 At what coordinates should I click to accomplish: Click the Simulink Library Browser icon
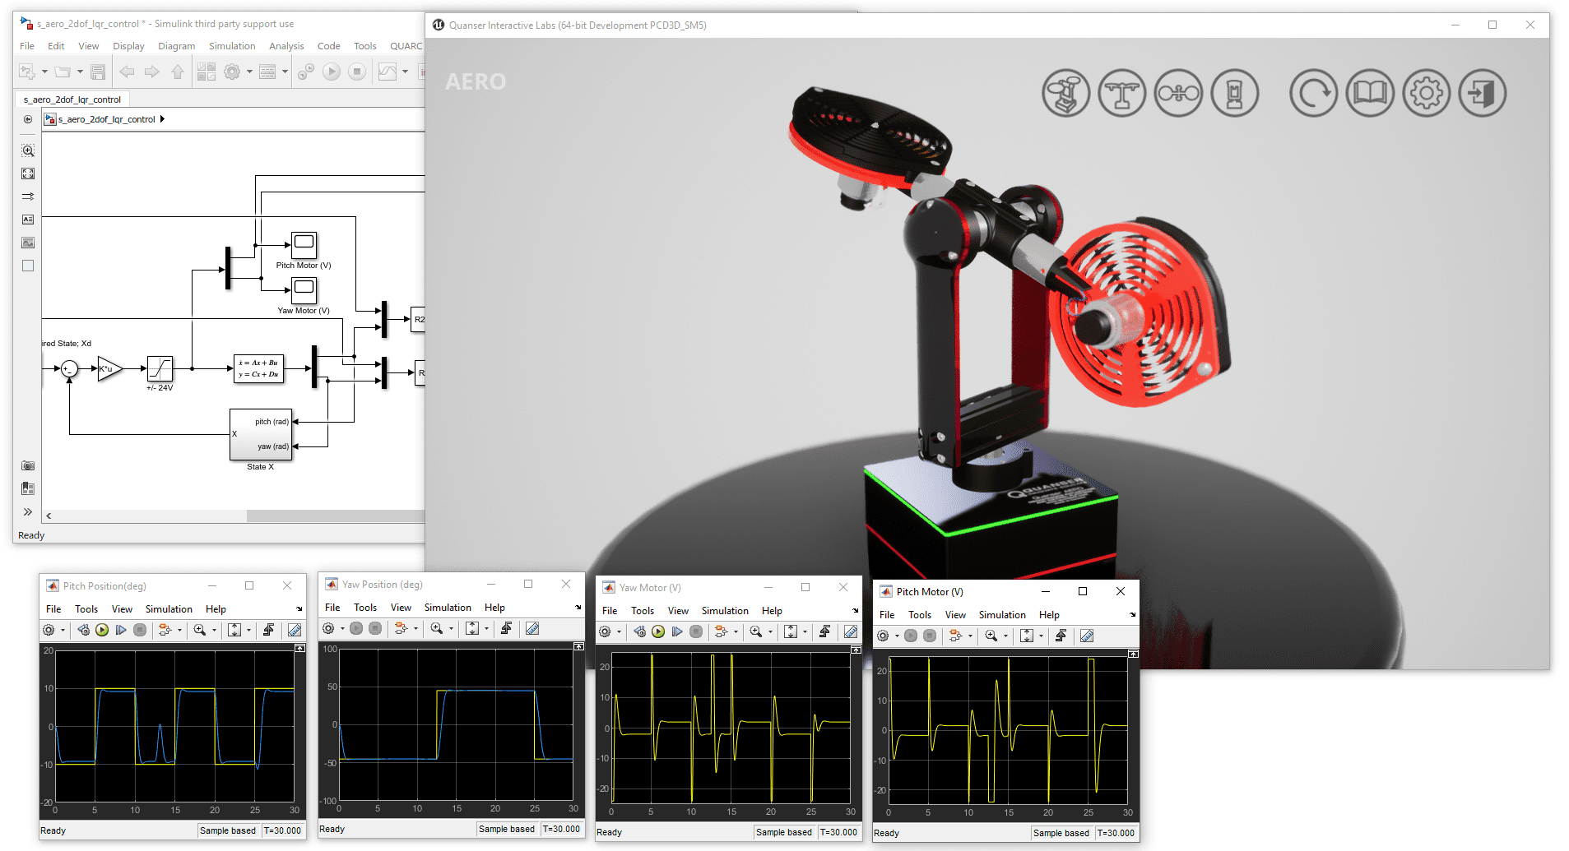tap(207, 72)
